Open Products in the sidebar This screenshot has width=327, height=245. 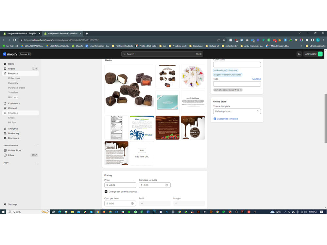click(20, 73)
